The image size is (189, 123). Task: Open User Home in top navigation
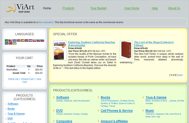coord(132,8)
